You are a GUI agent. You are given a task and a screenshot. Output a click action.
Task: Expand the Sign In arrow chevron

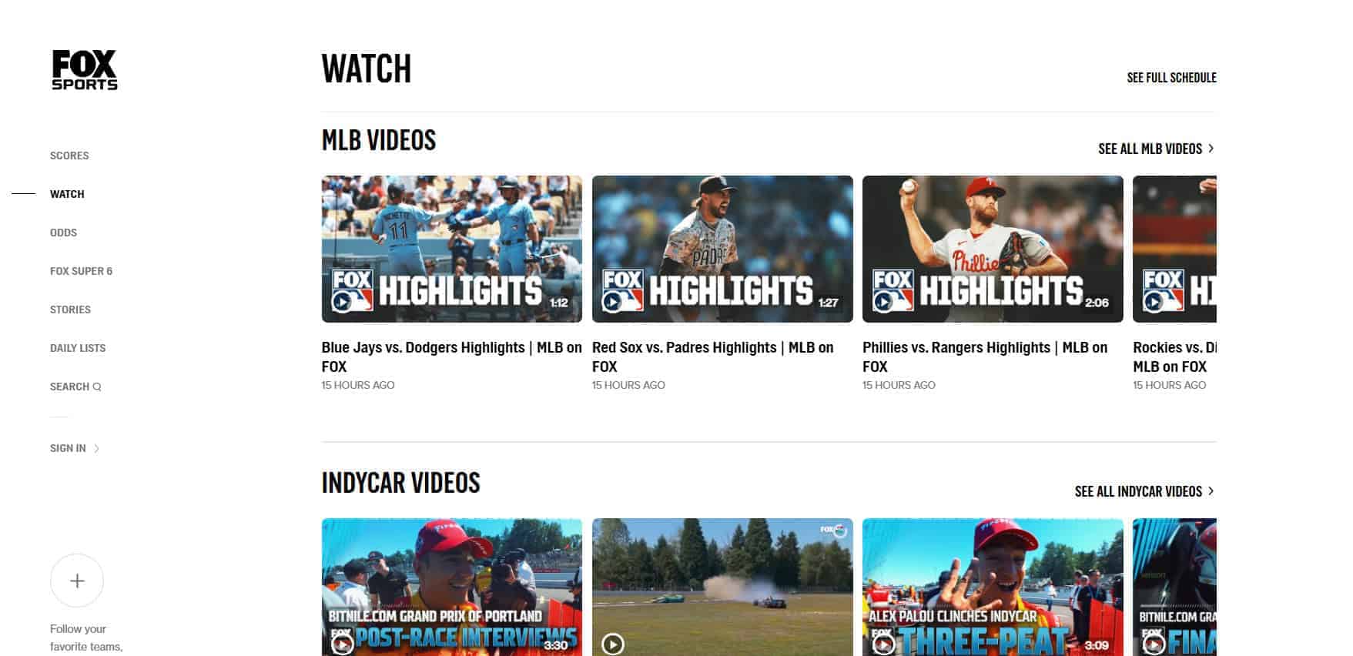click(96, 448)
